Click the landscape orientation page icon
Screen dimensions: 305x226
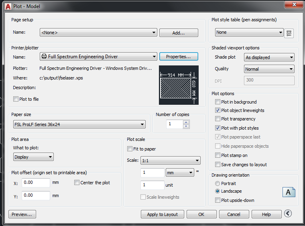pyautogui.click(x=289, y=192)
